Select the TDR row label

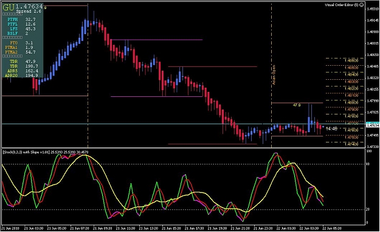coord(14,62)
